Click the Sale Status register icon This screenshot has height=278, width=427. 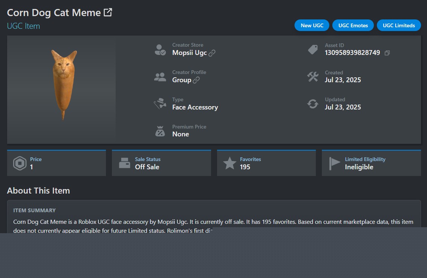coord(125,163)
